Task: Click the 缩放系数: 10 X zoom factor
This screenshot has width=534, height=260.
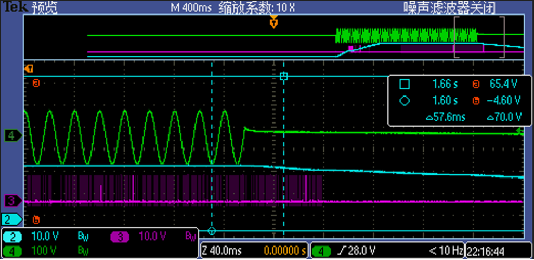Action: pos(256,7)
